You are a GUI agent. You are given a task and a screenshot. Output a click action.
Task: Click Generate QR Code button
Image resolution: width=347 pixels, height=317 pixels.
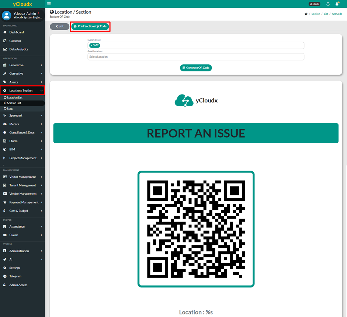point(196,68)
